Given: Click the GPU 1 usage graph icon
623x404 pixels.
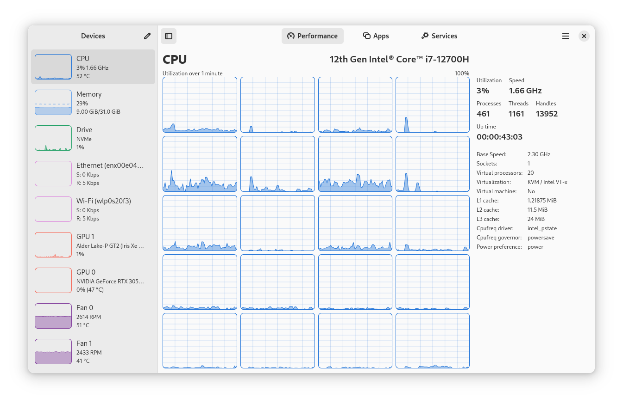Looking at the screenshot, I should tap(53, 245).
